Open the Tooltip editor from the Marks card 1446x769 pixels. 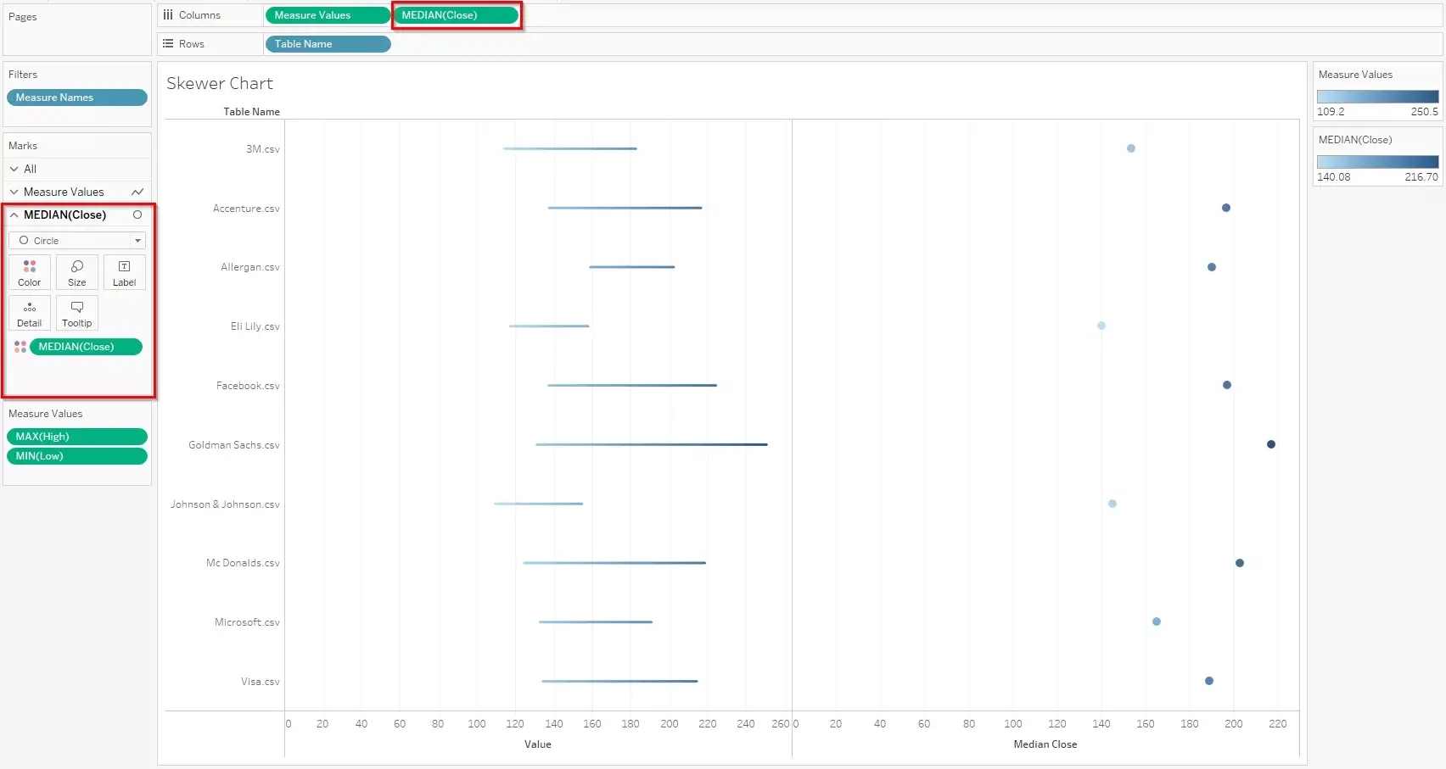click(x=76, y=312)
